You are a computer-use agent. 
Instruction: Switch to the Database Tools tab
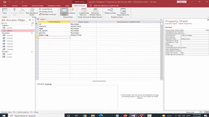[x=54, y=6]
